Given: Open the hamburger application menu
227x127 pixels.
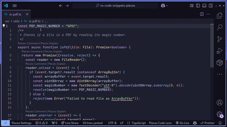Looking at the screenshot, I should coord(15,6).
